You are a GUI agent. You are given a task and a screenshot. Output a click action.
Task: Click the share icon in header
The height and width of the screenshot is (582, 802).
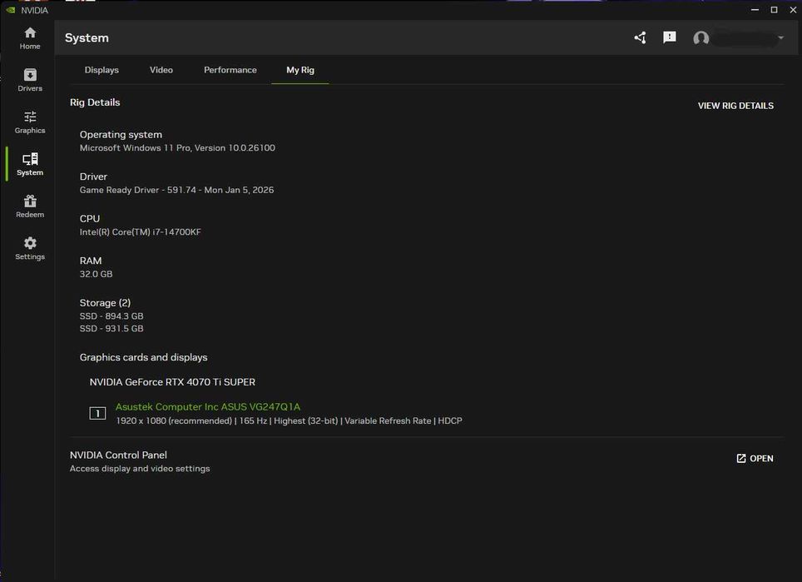click(x=640, y=37)
